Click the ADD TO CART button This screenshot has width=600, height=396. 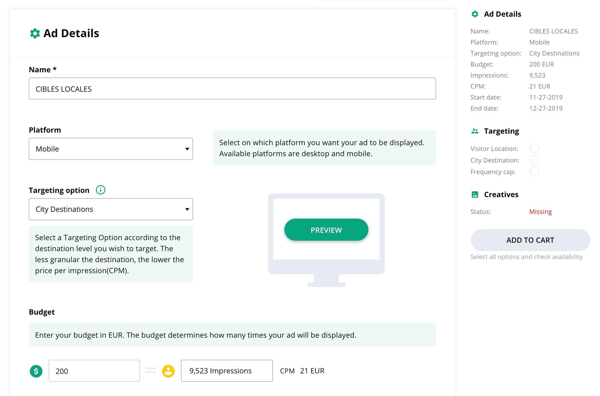[x=530, y=240]
